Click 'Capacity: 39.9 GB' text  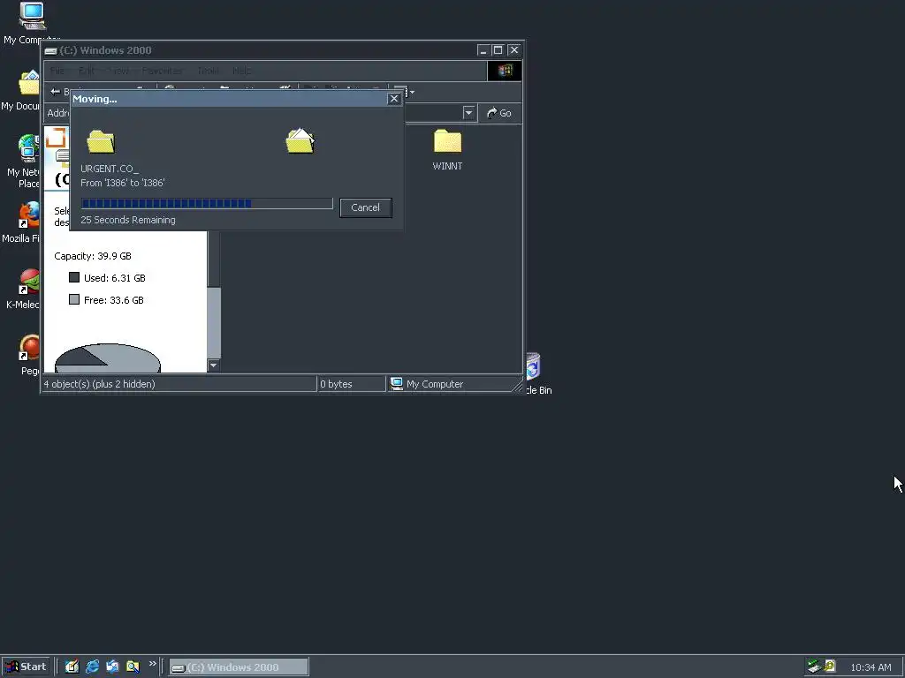click(92, 256)
